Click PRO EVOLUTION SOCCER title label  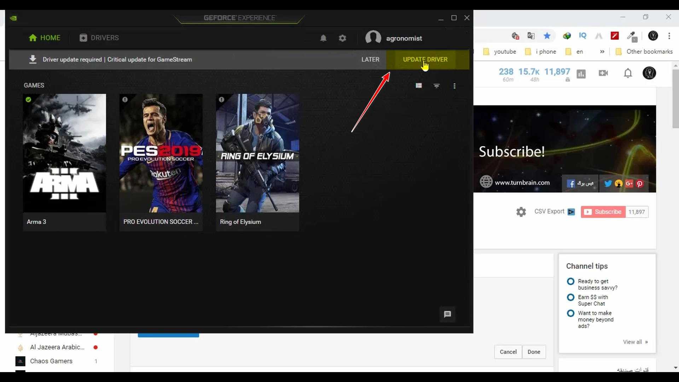pos(161,222)
